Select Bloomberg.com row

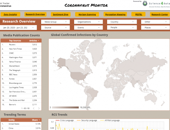point(21,83)
